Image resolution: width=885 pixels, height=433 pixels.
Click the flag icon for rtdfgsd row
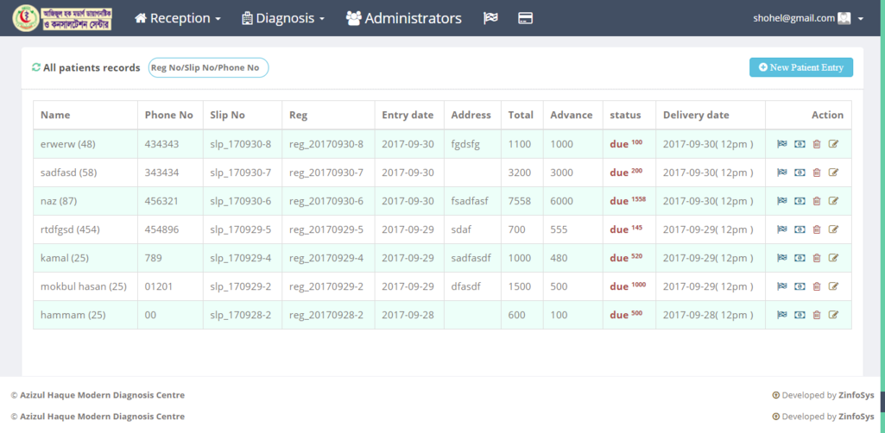pyautogui.click(x=781, y=229)
